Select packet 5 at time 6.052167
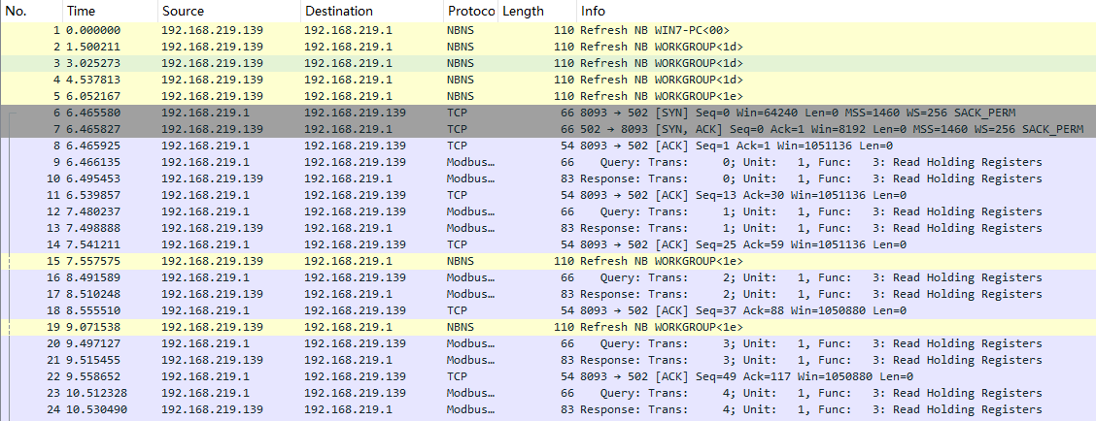The image size is (1096, 421). click(x=548, y=96)
